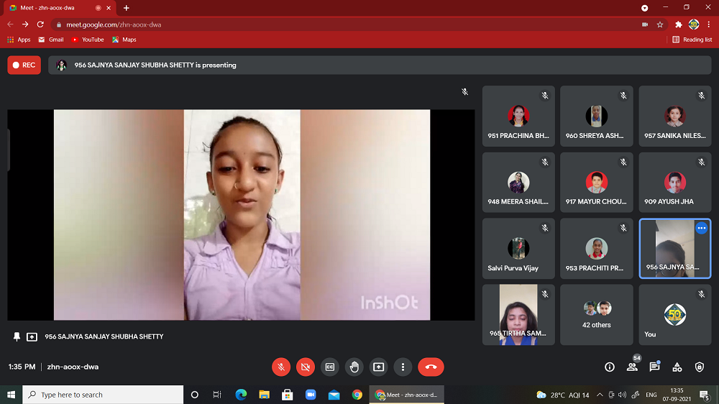This screenshot has width=719, height=404.
Task: Leave the call with the red button
Action: pos(431,367)
